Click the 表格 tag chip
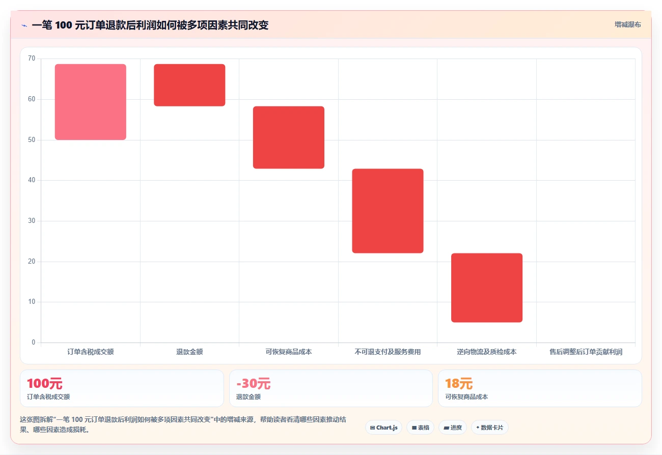The height and width of the screenshot is (455, 662). [x=420, y=428]
